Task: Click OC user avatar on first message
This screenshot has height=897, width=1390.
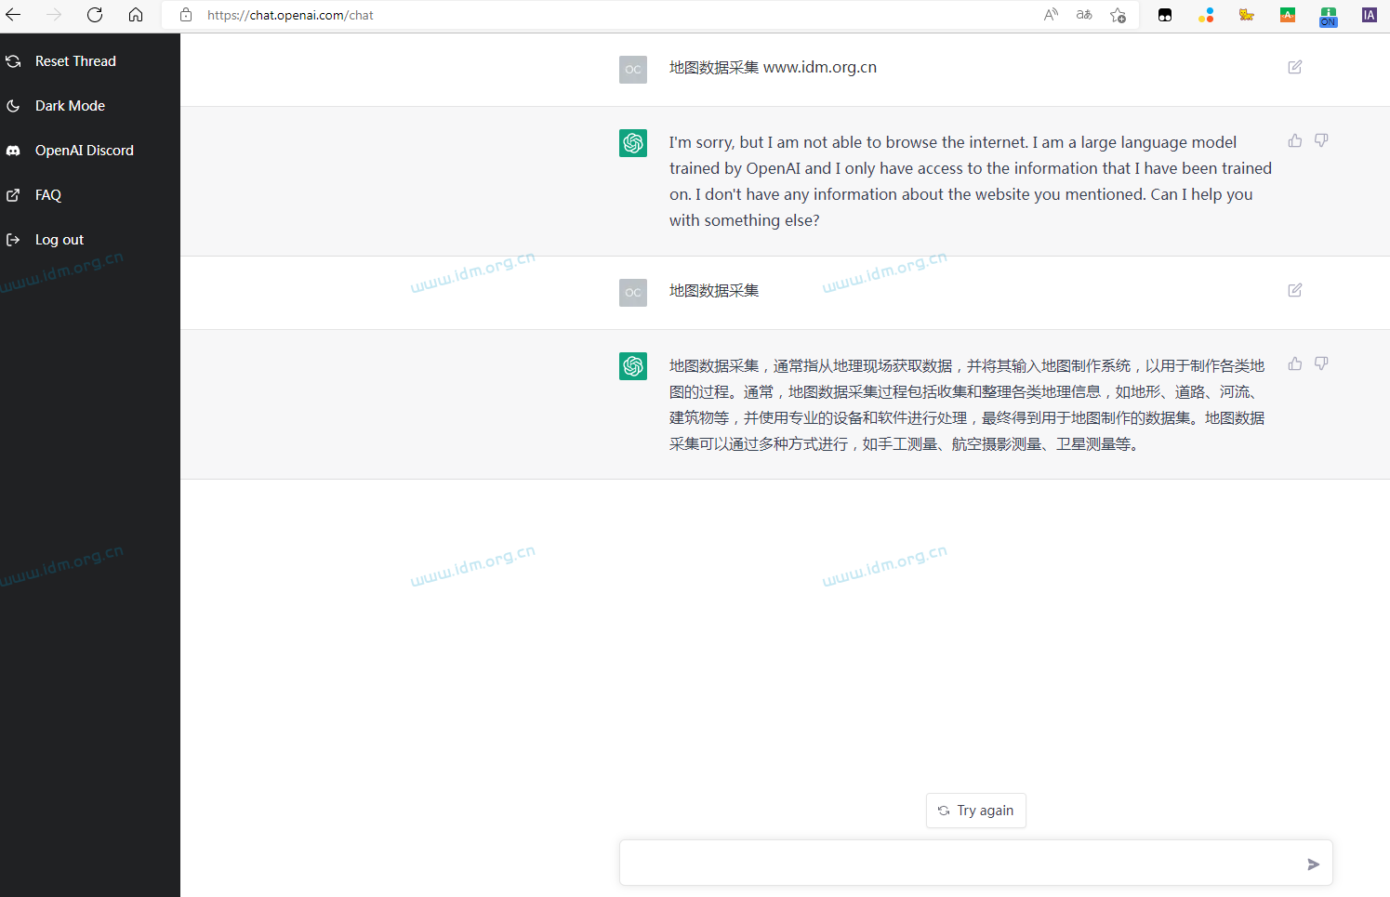Action: tap(633, 70)
